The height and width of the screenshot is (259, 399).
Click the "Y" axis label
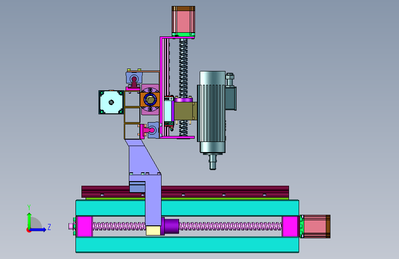click(29, 207)
